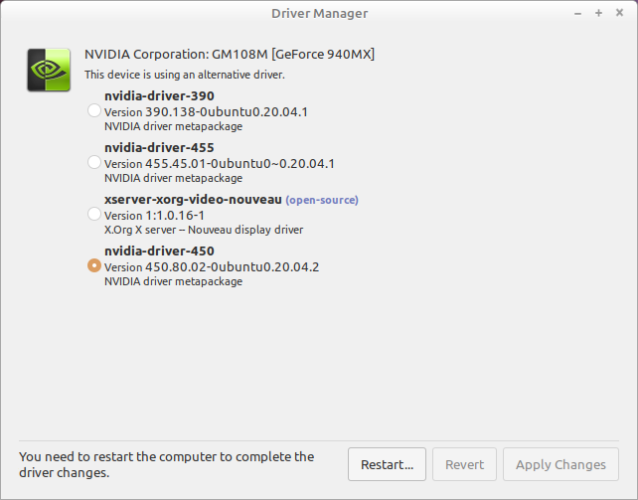The height and width of the screenshot is (500, 638).
Task: Maximize the Driver Manager window
Action: click(598, 13)
